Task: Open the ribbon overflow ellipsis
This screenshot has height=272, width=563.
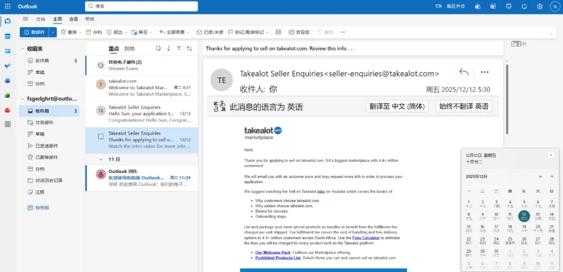Action: (343, 32)
